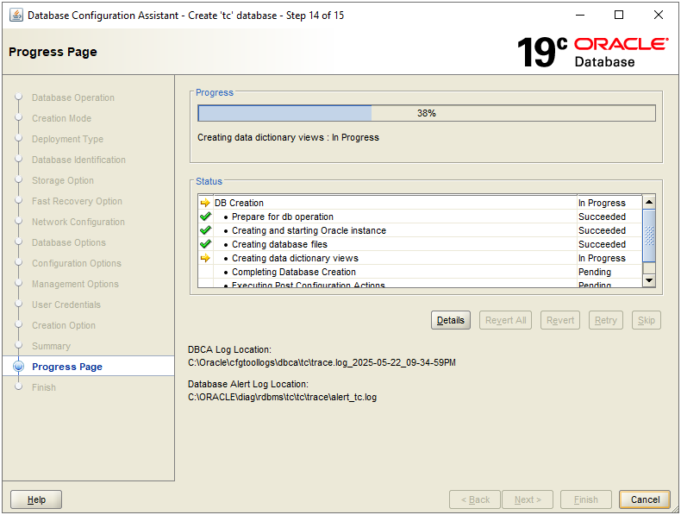Open Help for the assistant
Screen dimensions: 681x515
[x=36, y=499]
